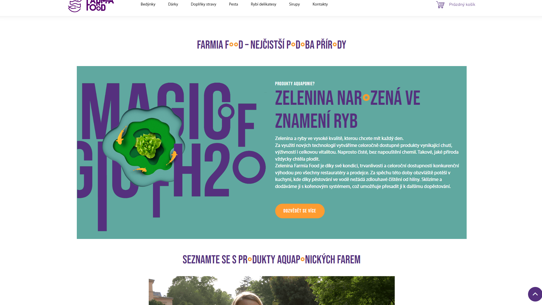Click the photo below aquaponic farms heading
This screenshot has width=542, height=305.
pyautogui.click(x=271, y=290)
